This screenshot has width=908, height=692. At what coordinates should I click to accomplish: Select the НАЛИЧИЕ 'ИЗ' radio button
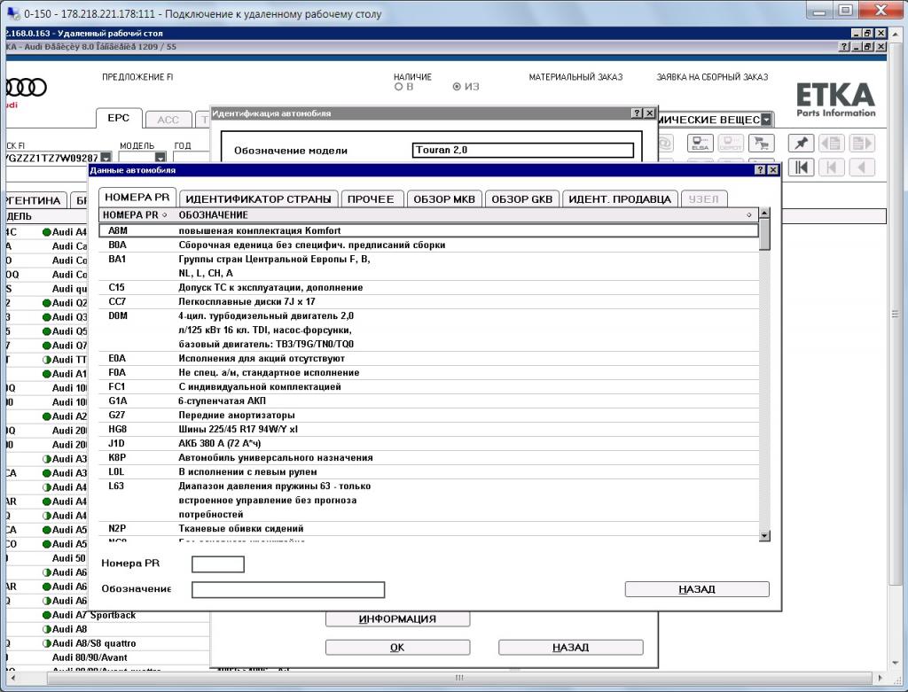(x=457, y=87)
